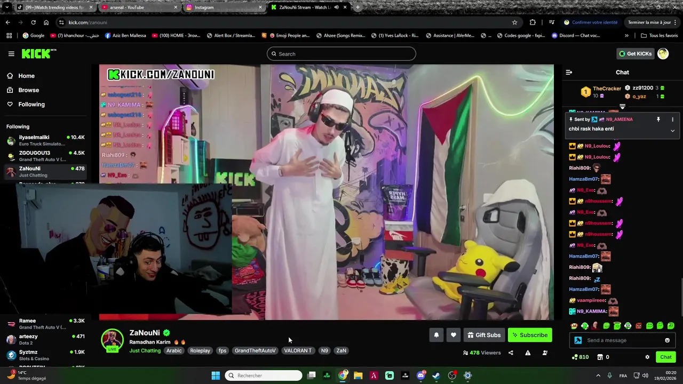Expand the pinned message chevron
683x384 pixels.
click(672, 131)
